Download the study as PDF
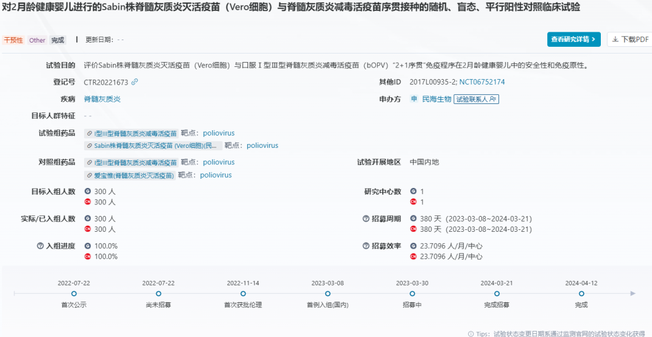The height and width of the screenshot is (337, 652). tap(629, 40)
